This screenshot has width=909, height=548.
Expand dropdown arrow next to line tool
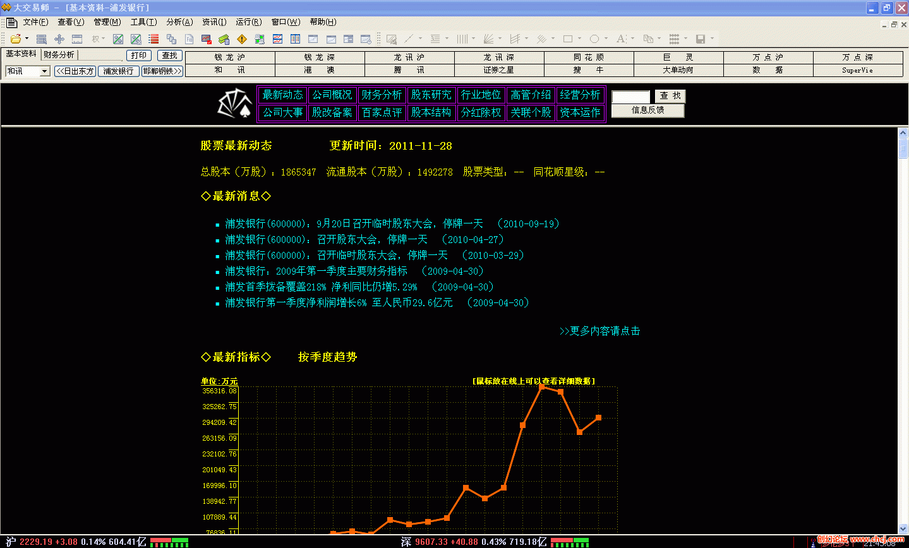pyautogui.click(x=420, y=38)
